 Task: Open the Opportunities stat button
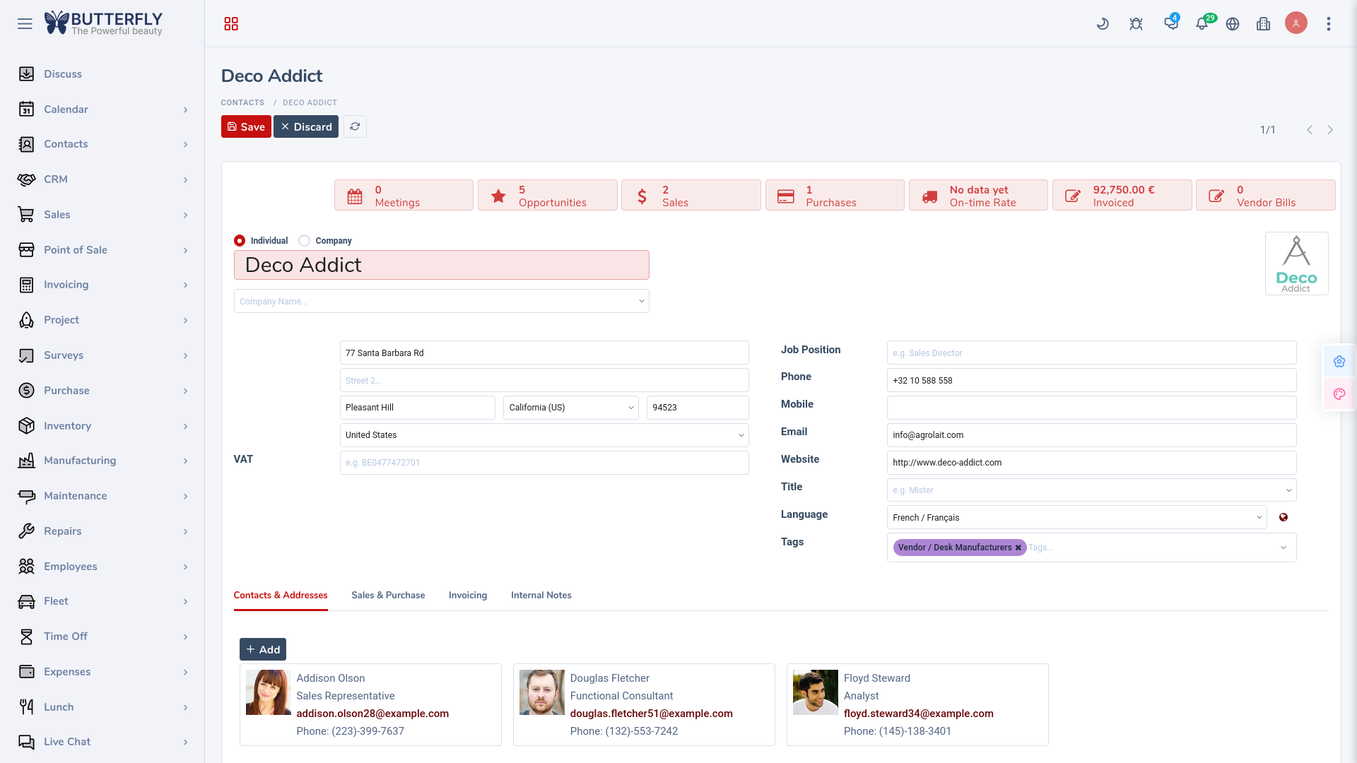coord(548,196)
